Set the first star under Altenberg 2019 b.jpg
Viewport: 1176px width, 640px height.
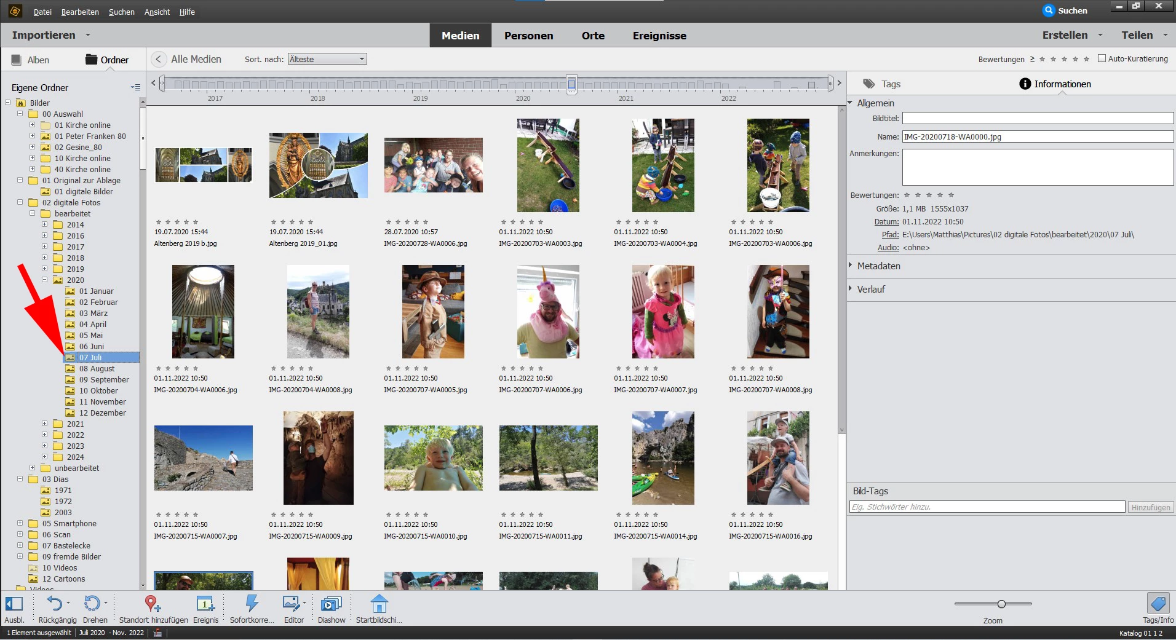(159, 222)
